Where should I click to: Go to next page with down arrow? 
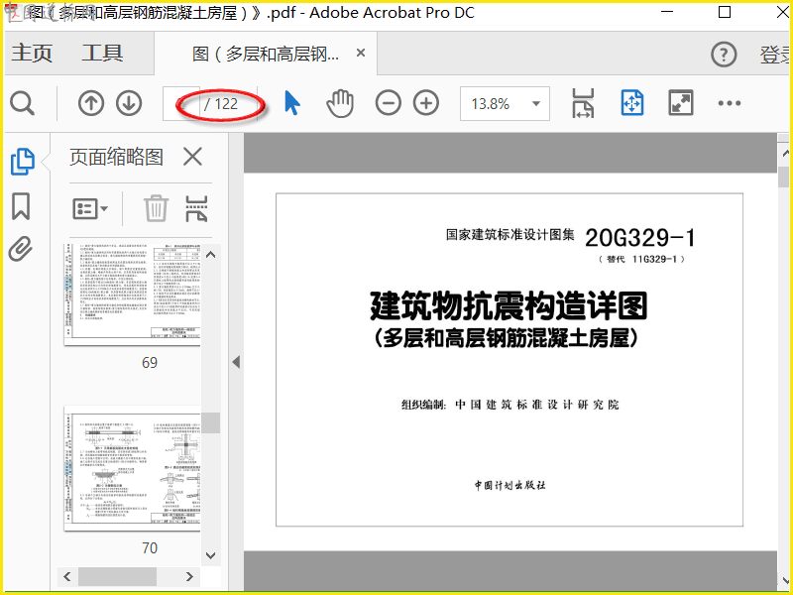[x=129, y=104]
